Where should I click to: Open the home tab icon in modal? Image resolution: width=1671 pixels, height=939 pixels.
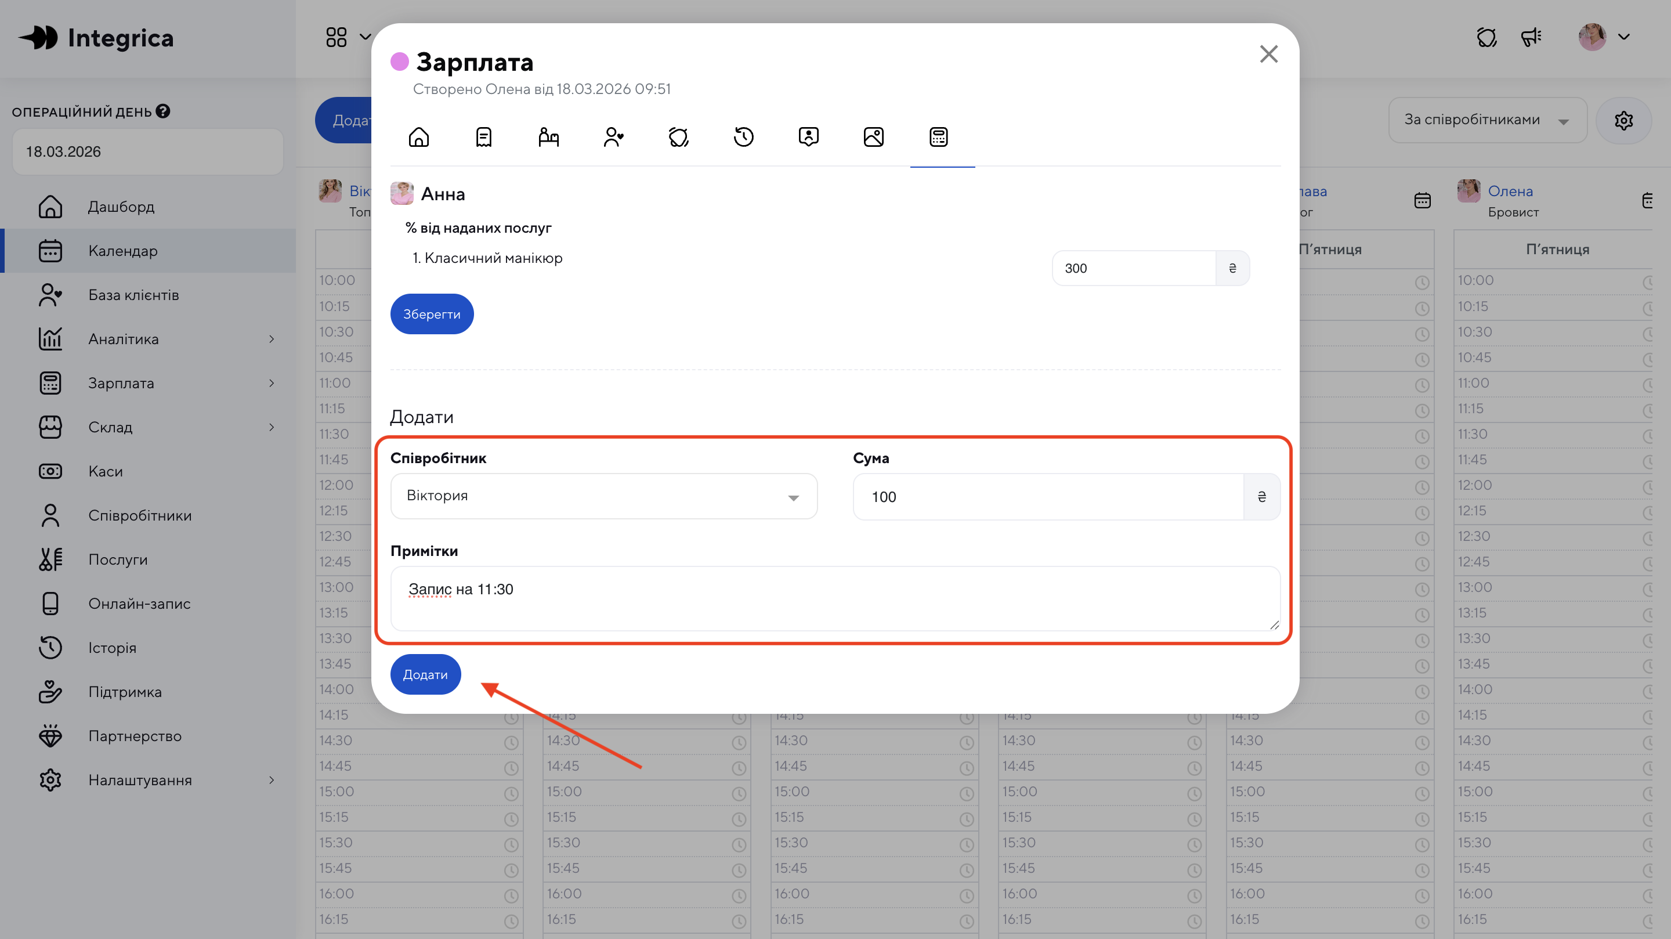(x=418, y=137)
